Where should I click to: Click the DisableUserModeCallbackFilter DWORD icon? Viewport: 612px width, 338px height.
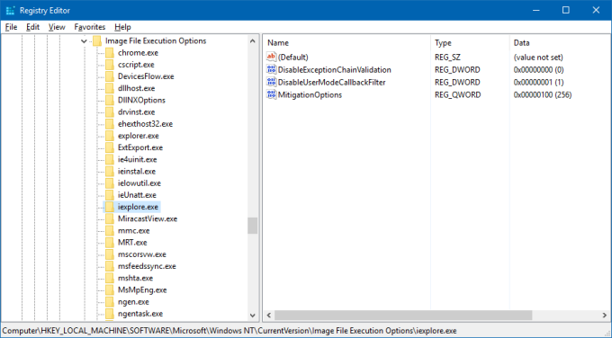pos(271,82)
